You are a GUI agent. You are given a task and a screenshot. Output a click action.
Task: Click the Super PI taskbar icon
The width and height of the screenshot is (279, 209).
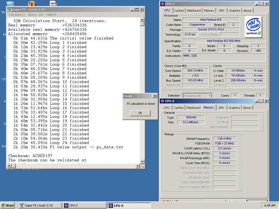(22, 205)
